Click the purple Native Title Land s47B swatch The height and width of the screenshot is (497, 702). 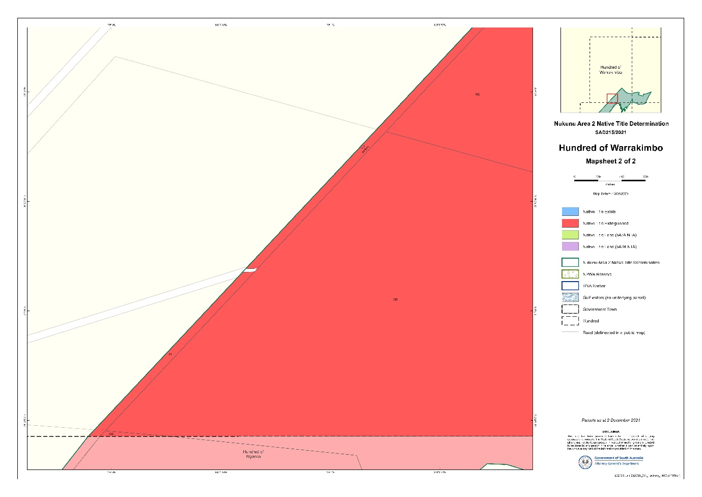tap(570, 246)
